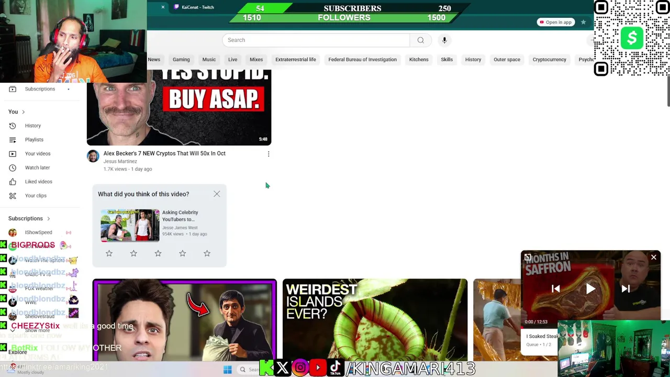Bookmark this page with star icon

coord(583,22)
